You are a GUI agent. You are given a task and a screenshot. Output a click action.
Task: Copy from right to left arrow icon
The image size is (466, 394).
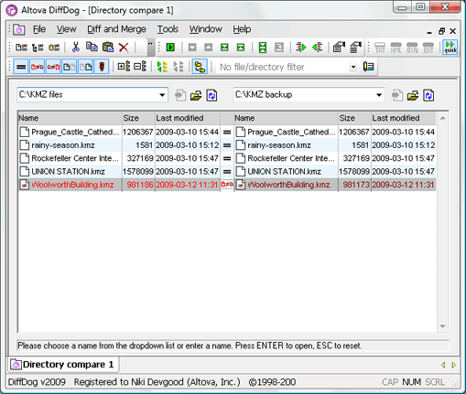[318, 48]
